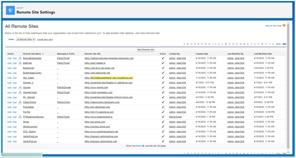Open the Domain_2 remote site link

point(28,83)
